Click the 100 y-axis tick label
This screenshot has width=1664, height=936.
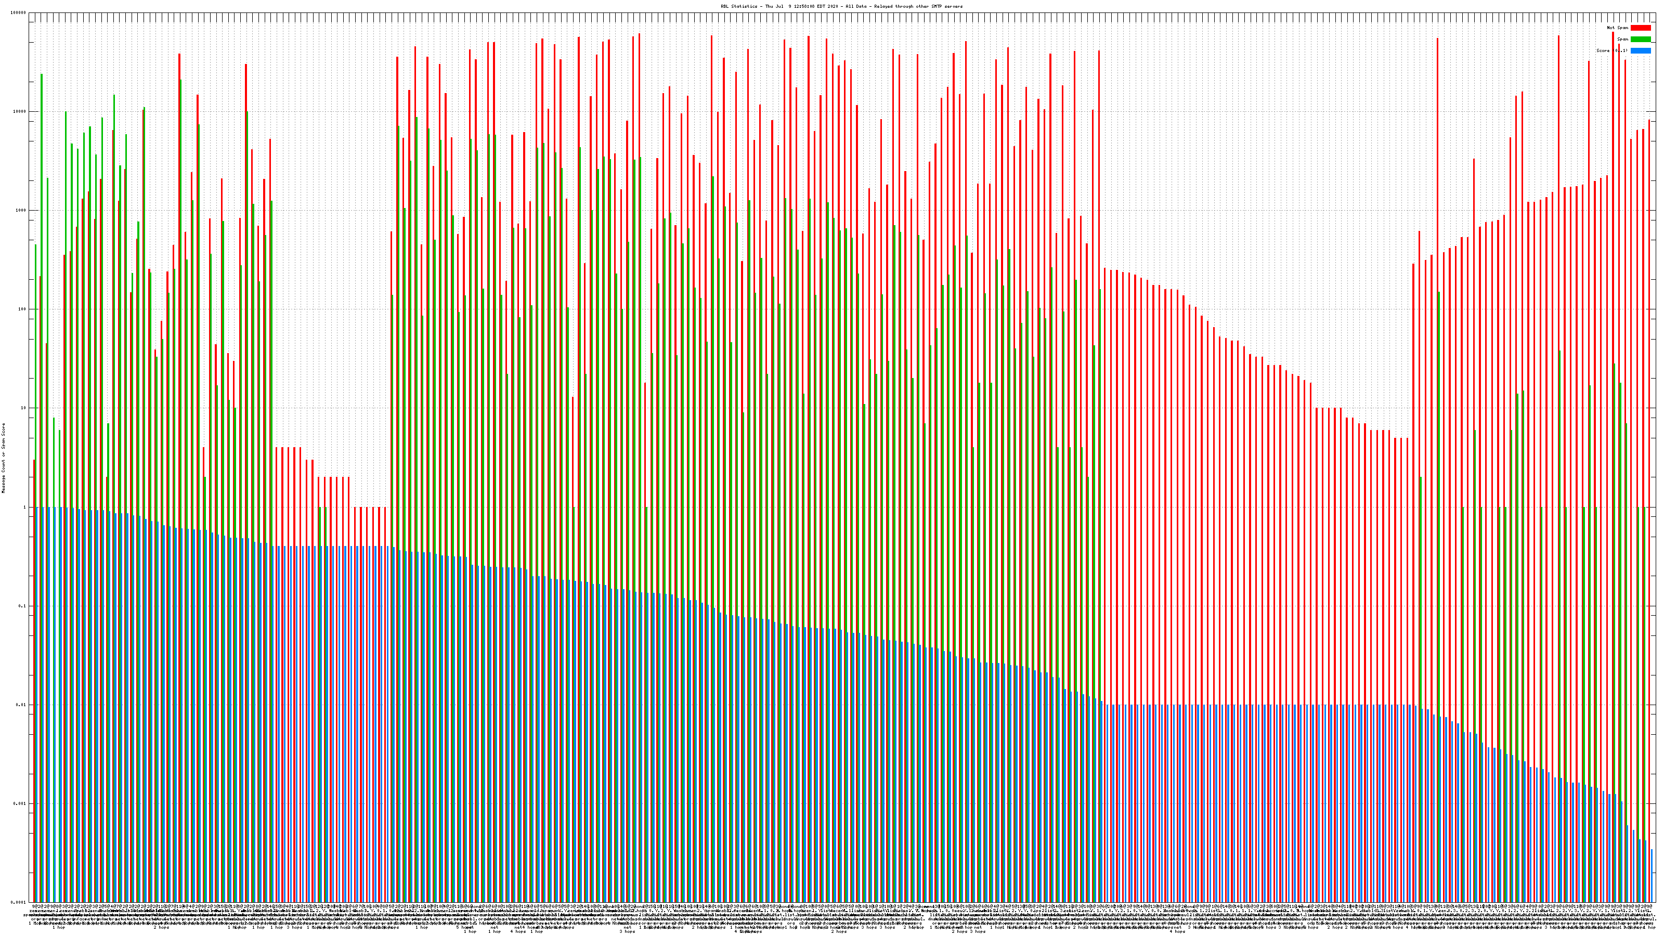[22, 309]
